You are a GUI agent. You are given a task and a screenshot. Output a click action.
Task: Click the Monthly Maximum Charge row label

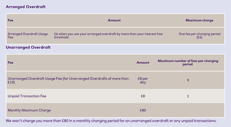[29, 110]
